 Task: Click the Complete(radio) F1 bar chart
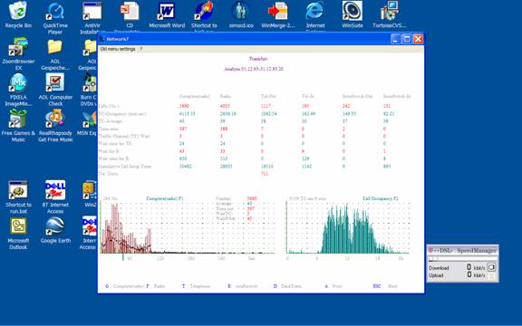(x=188, y=227)
